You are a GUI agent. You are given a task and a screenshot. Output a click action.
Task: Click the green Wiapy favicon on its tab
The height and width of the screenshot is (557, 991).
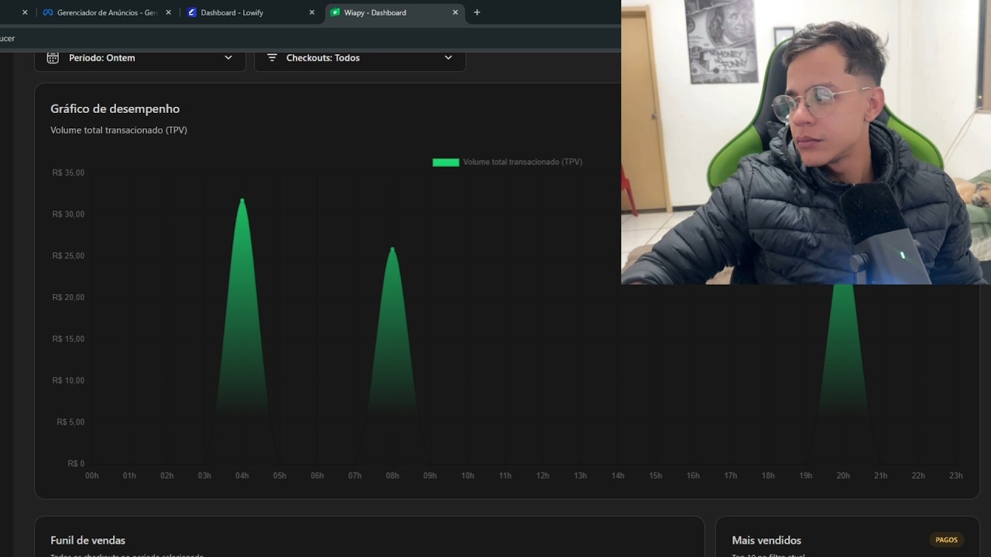[335, 12]
